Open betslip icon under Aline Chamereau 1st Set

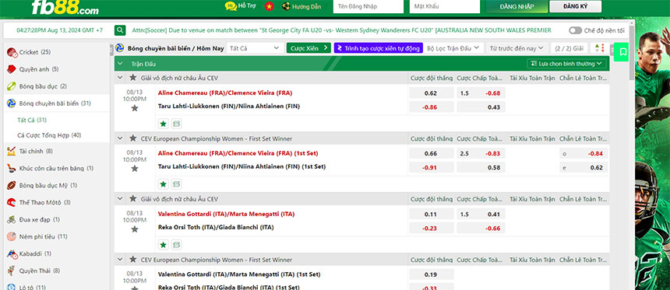click(177, 184)
